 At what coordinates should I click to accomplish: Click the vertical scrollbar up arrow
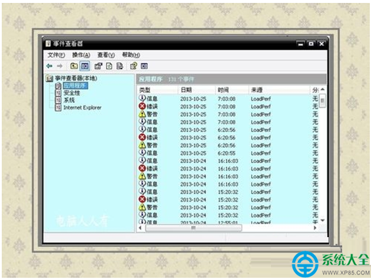323,90
